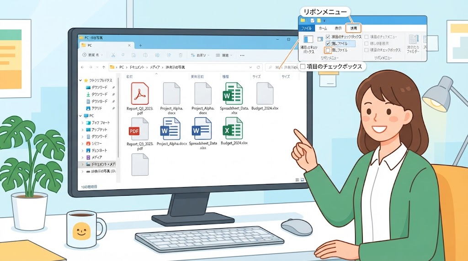468x261 pixels.
Task: Tick the greyed 項目のチェックメニュー checkbox
Action: (366, 37)
